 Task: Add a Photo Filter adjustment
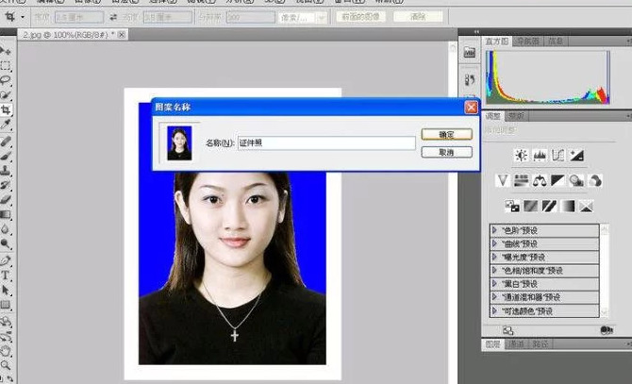pyautogui.click(x=576, y=180)
